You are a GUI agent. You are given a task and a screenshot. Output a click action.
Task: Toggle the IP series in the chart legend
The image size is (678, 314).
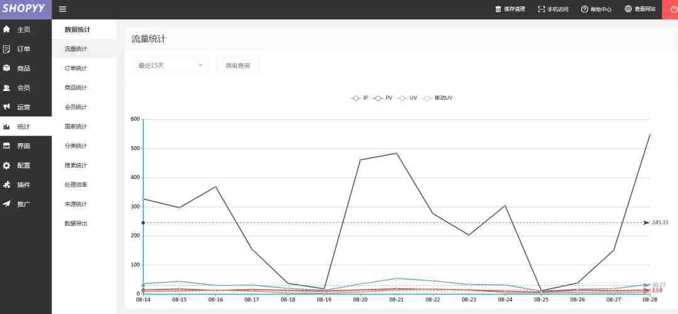[359, 98]
